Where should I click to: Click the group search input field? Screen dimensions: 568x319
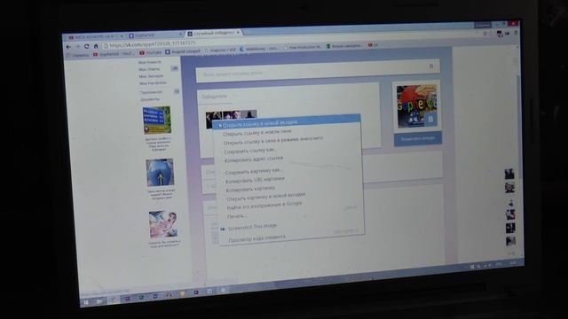(x=318, y=71)
